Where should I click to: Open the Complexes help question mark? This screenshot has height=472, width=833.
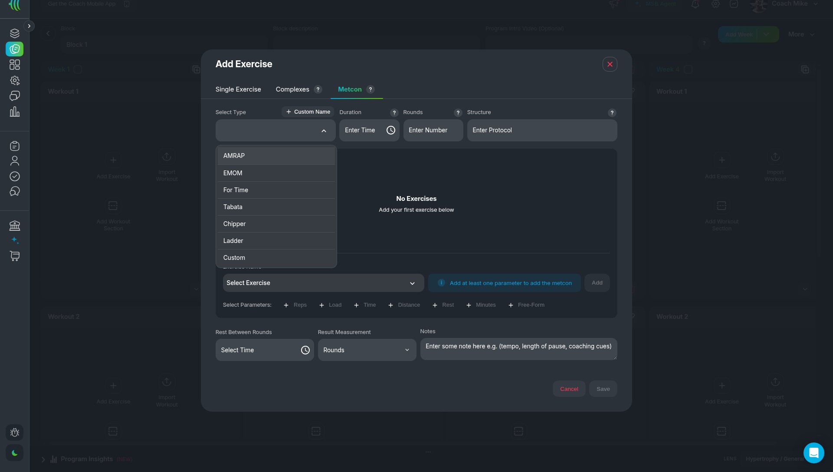coord(318,89)
